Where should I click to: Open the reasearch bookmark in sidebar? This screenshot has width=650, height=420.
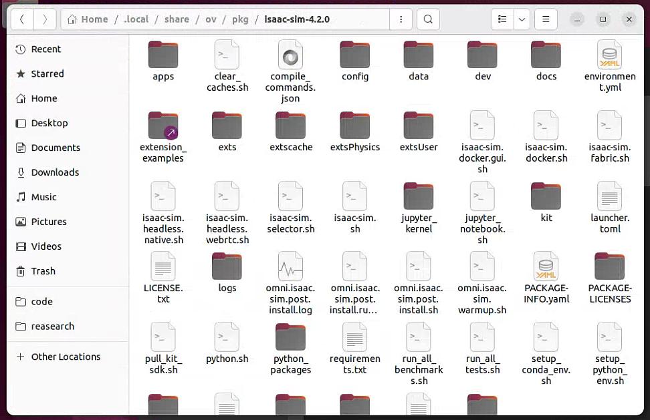pos(68,326)
